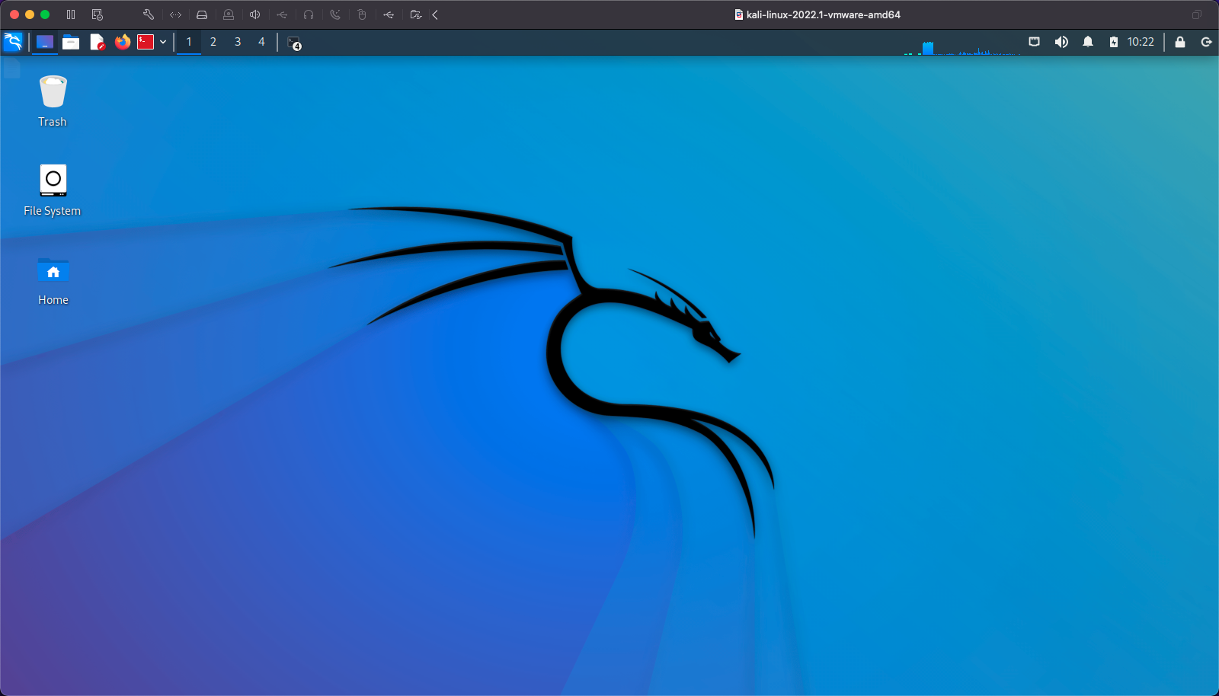Switch to workspace 4
This screenshot has height=696, width=1219.
click(x=261, y=42)
